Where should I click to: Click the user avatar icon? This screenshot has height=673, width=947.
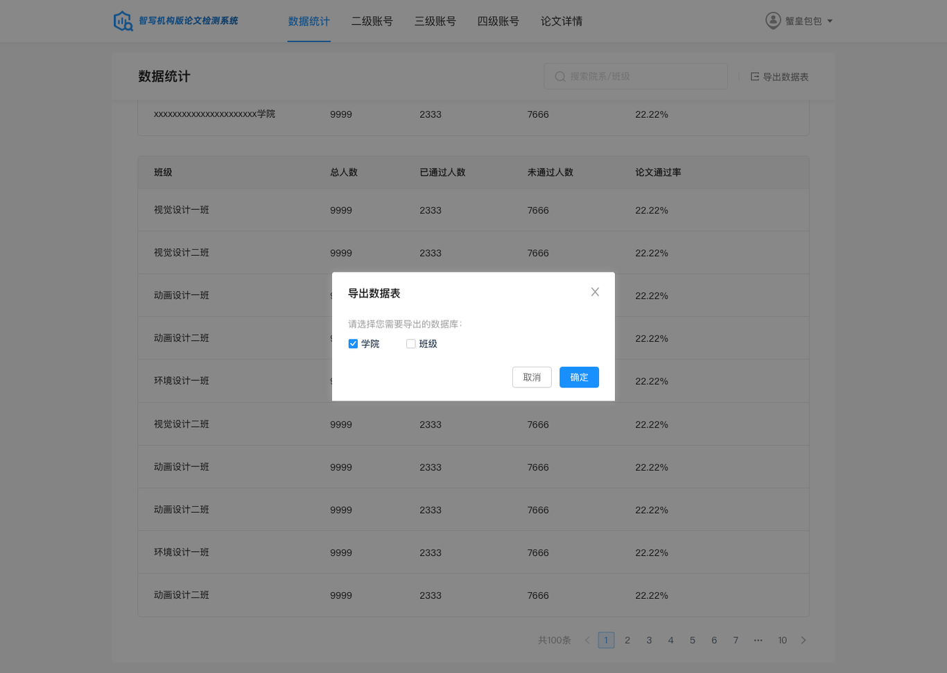tap(773, 21)
